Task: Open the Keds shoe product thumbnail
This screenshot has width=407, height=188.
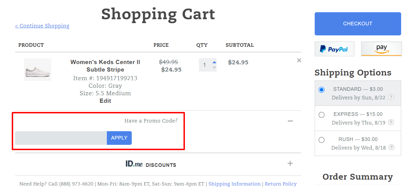Action: point(38,70)
